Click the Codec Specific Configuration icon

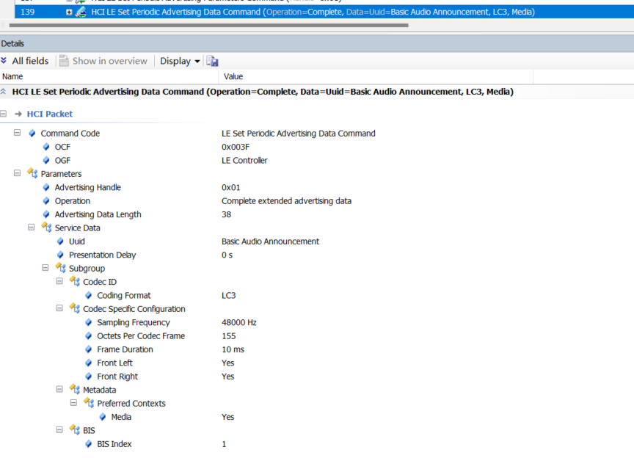click(x=75, y=309)
